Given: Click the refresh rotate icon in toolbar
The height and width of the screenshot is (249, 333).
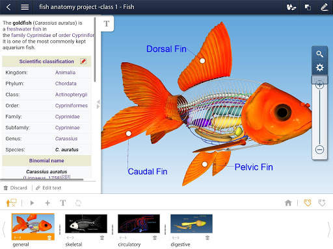Looking at the screenshot, I should 78,203.
